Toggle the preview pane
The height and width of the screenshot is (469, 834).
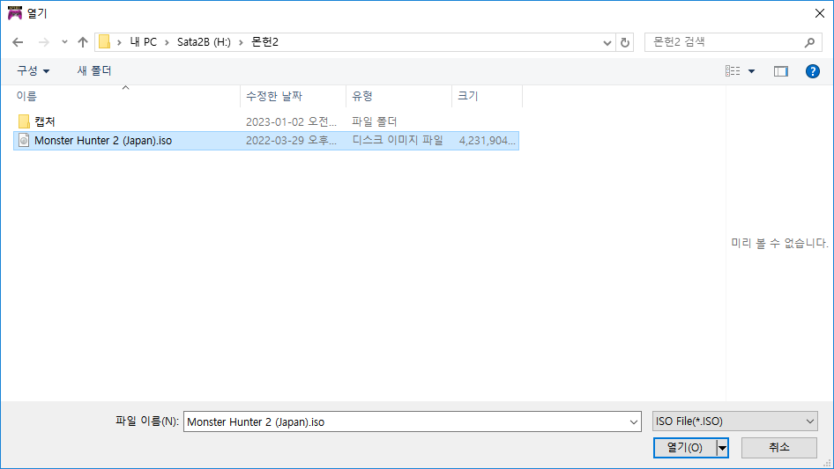pyautogui.click(x=780, y=71)
